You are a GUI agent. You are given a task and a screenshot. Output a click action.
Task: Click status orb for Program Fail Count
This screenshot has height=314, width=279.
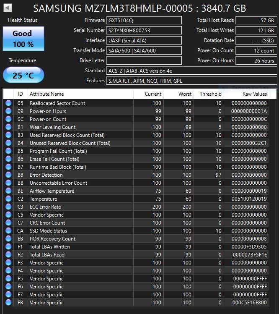[x=8, y=151]
